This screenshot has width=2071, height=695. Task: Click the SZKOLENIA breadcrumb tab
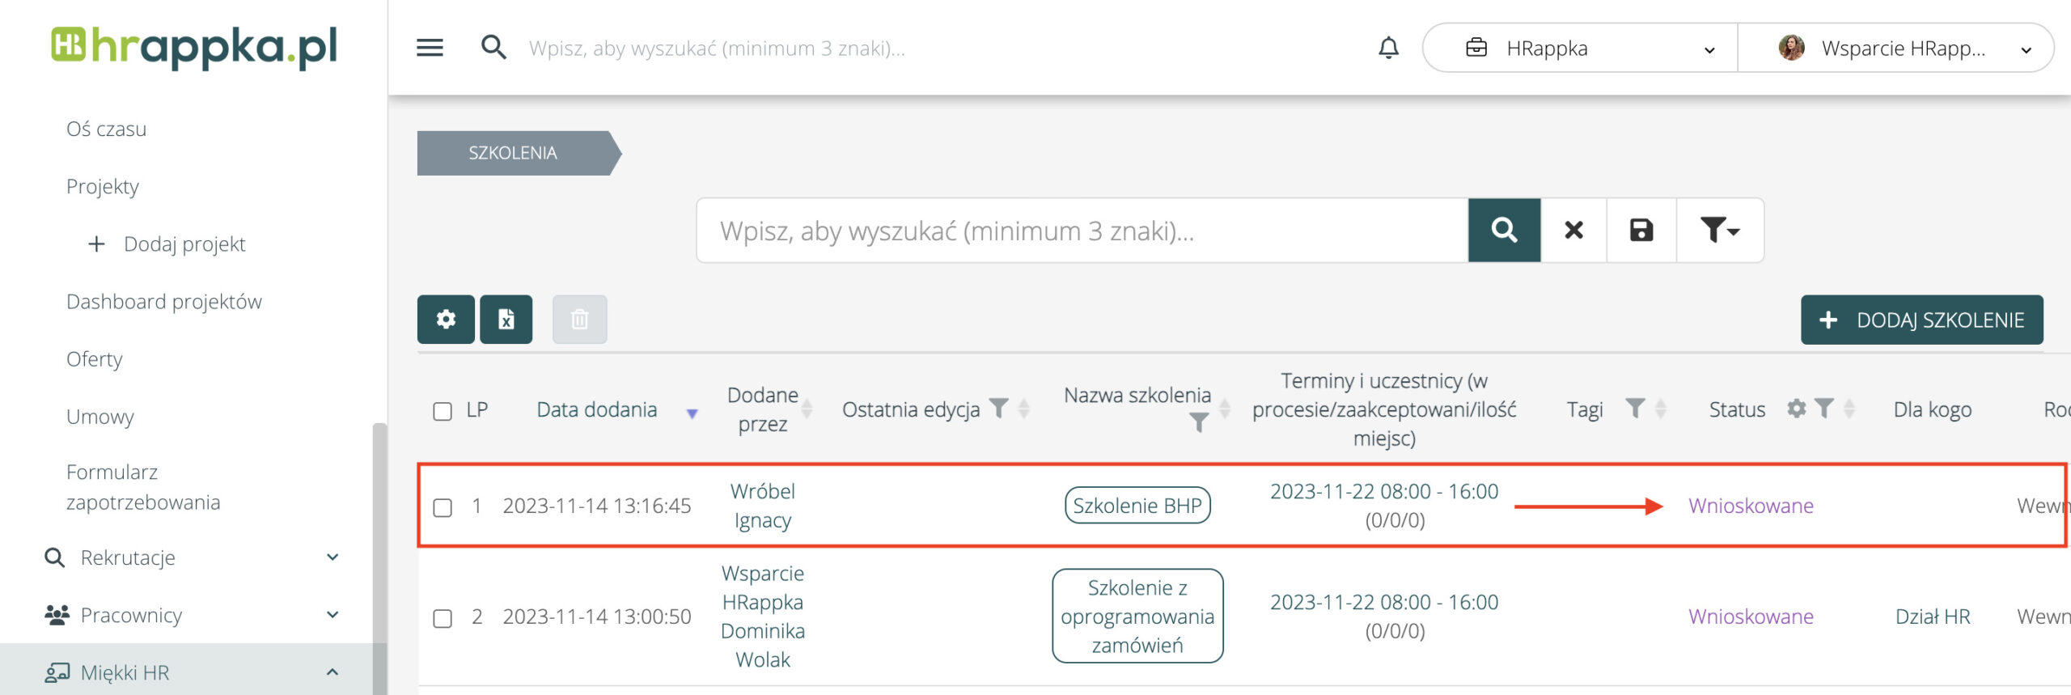click(519, 153)
